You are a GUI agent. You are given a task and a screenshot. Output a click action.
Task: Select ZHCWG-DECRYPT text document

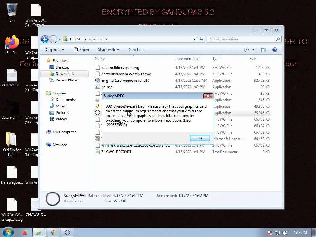pos(116,152)
